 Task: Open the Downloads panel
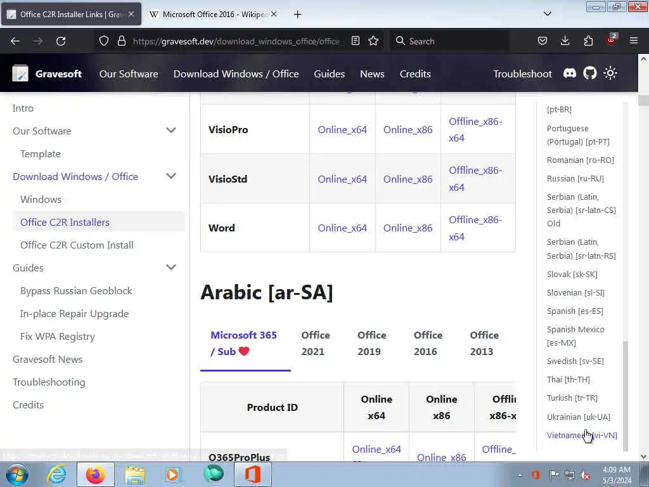point(565,41)
